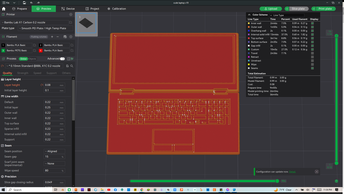This screenshot has width=344, height=196.
Task: Save the process preset with disk icon
Action: pos(67,66)
